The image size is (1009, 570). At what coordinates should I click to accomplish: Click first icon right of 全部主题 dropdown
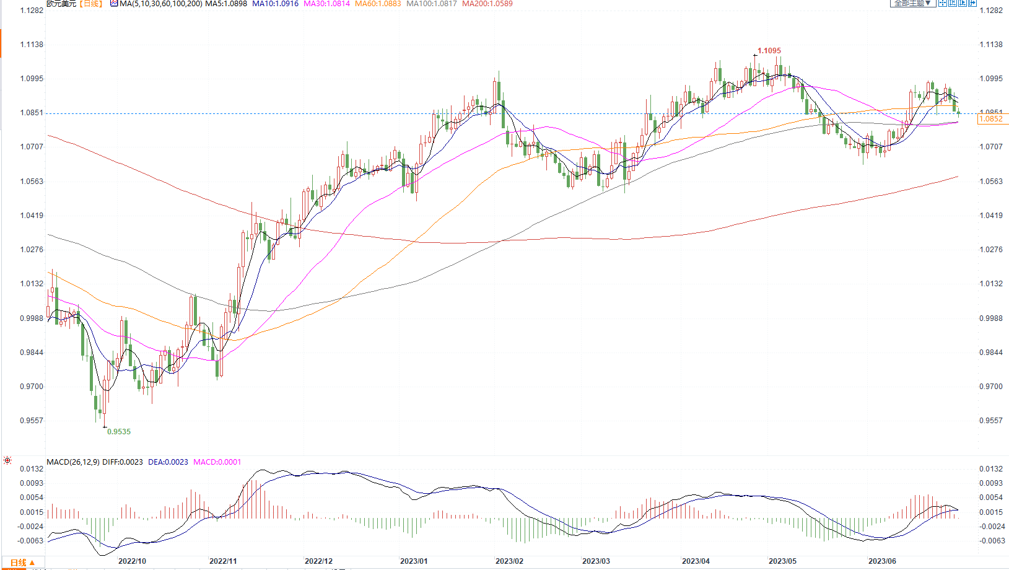point(942,3)
